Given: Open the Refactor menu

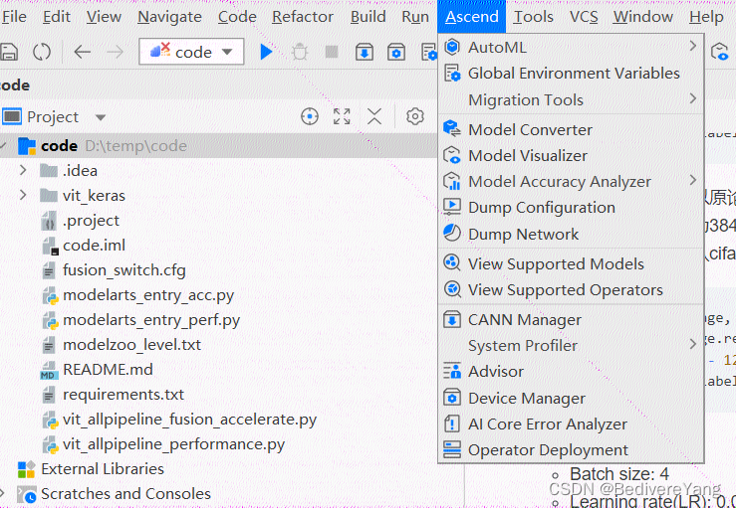Looking at the screenshot, I should pyautogui.click(x=303, y=17).
